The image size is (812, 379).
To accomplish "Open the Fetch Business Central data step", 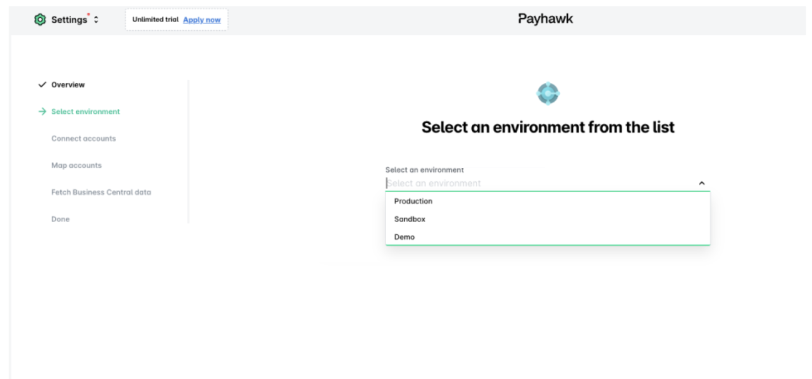I will tap(101, 192).
